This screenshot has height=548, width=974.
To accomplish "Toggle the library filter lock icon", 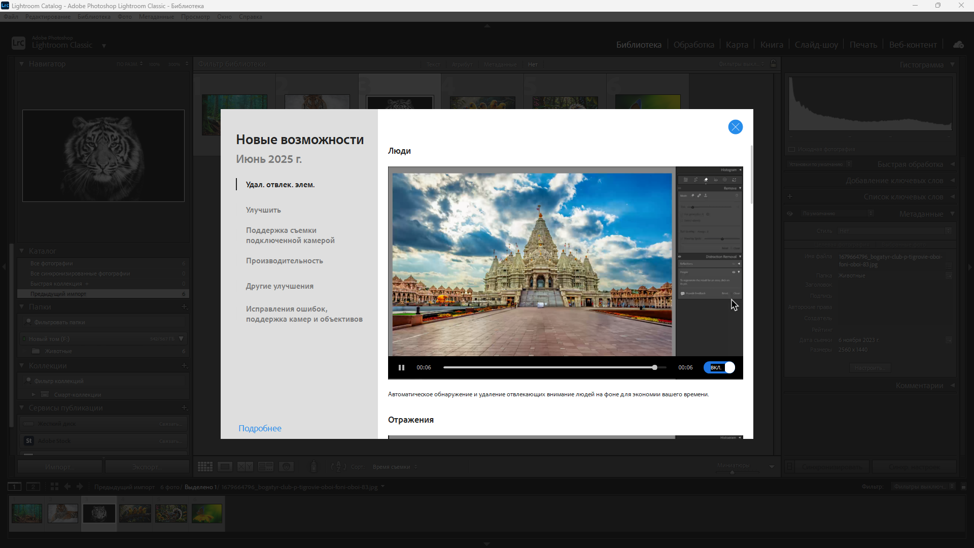I will coord(773,64).
